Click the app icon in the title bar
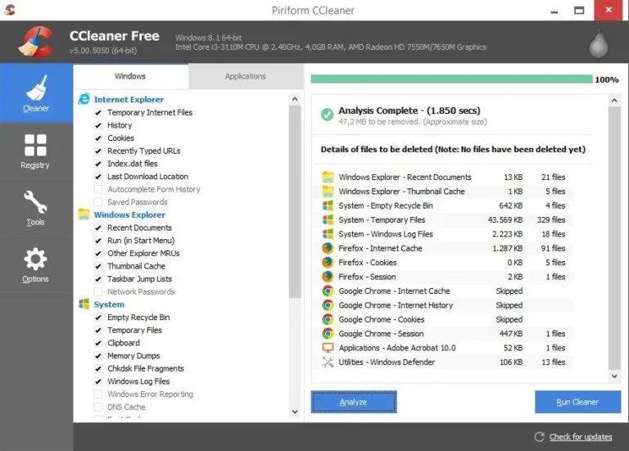The image size is (629, 451). pyautogui.click(x=10, y=10)
